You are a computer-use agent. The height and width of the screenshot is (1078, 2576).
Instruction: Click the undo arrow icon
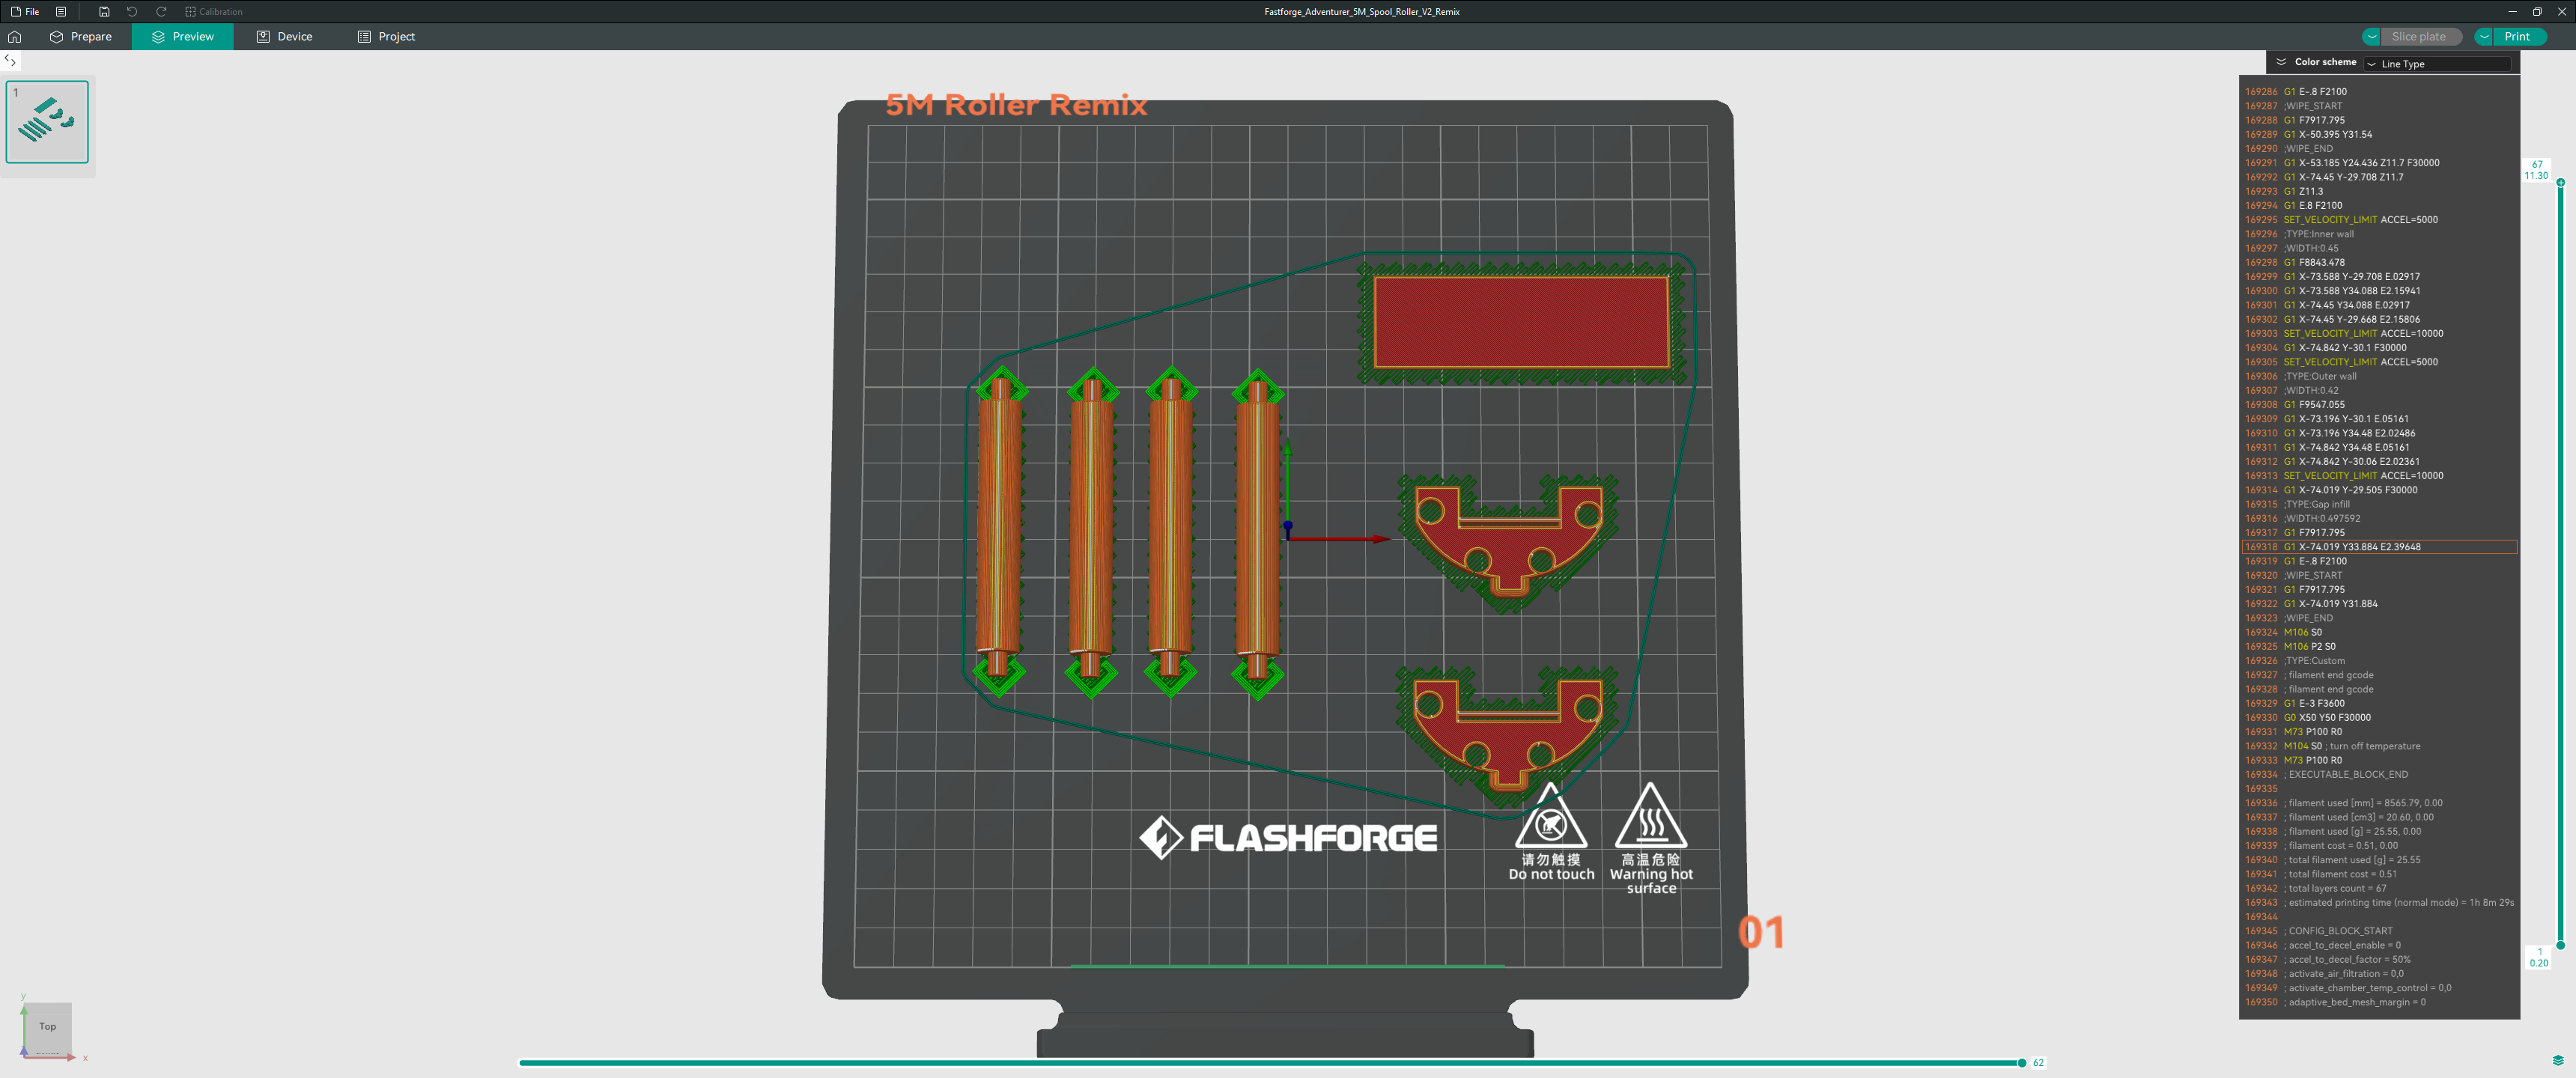(x=132, y=12)
